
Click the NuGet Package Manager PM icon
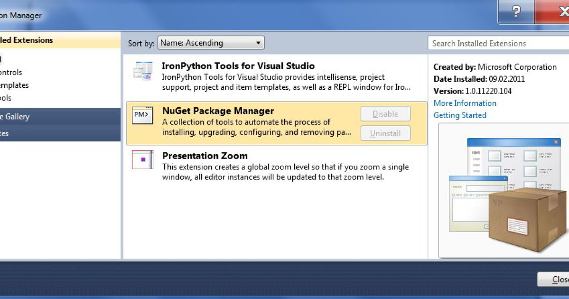pos(142,115)
